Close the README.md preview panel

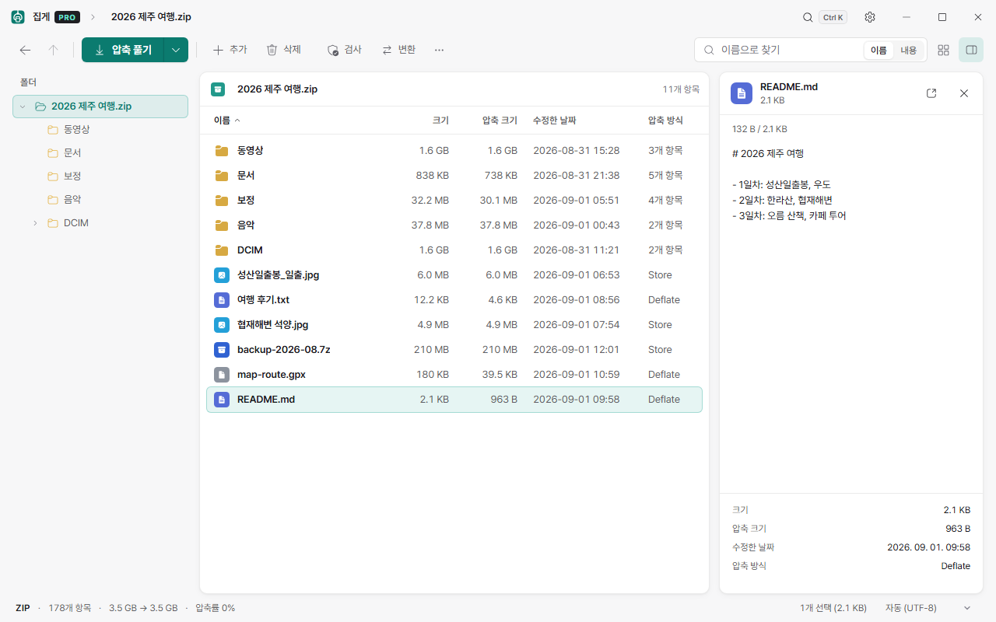(x=964, y=93)
